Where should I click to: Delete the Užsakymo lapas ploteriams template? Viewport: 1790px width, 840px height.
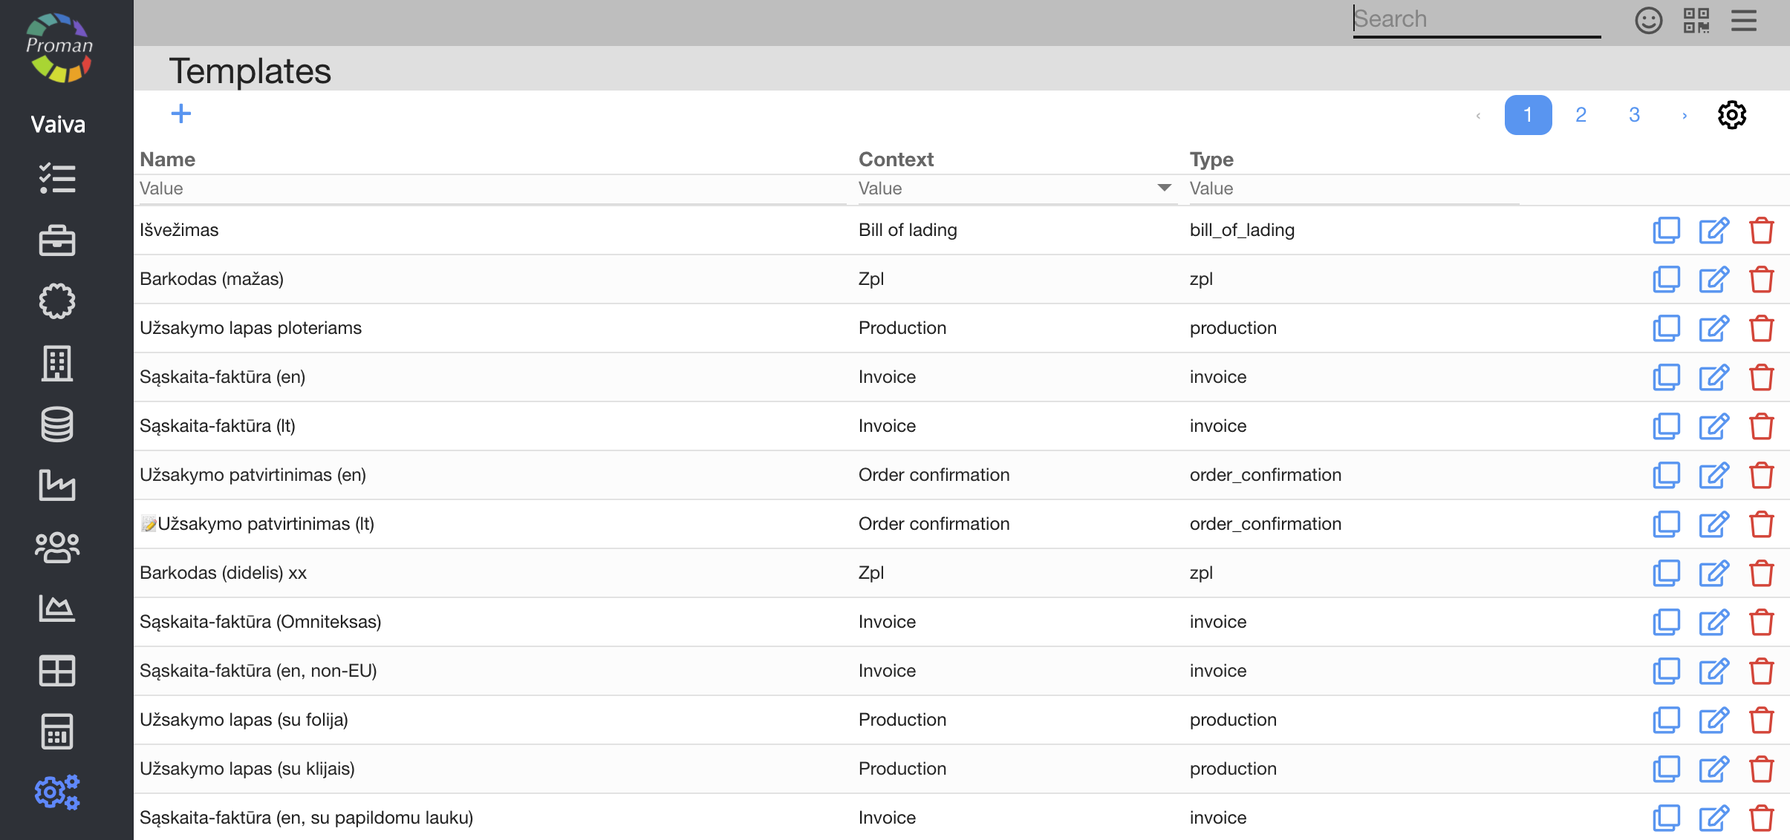point(1761,328)
